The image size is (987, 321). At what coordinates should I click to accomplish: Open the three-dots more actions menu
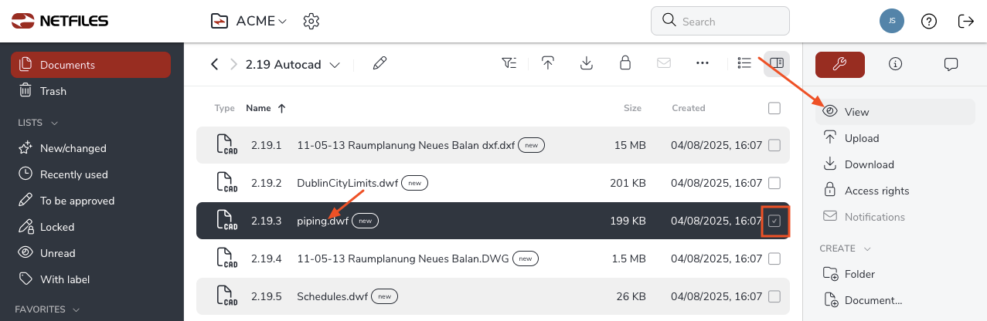703,64
